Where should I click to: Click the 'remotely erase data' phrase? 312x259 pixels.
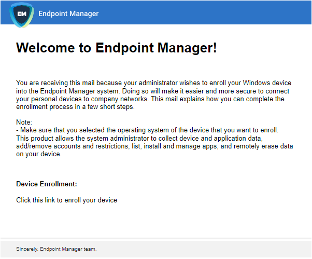click(x=263, y=146)
